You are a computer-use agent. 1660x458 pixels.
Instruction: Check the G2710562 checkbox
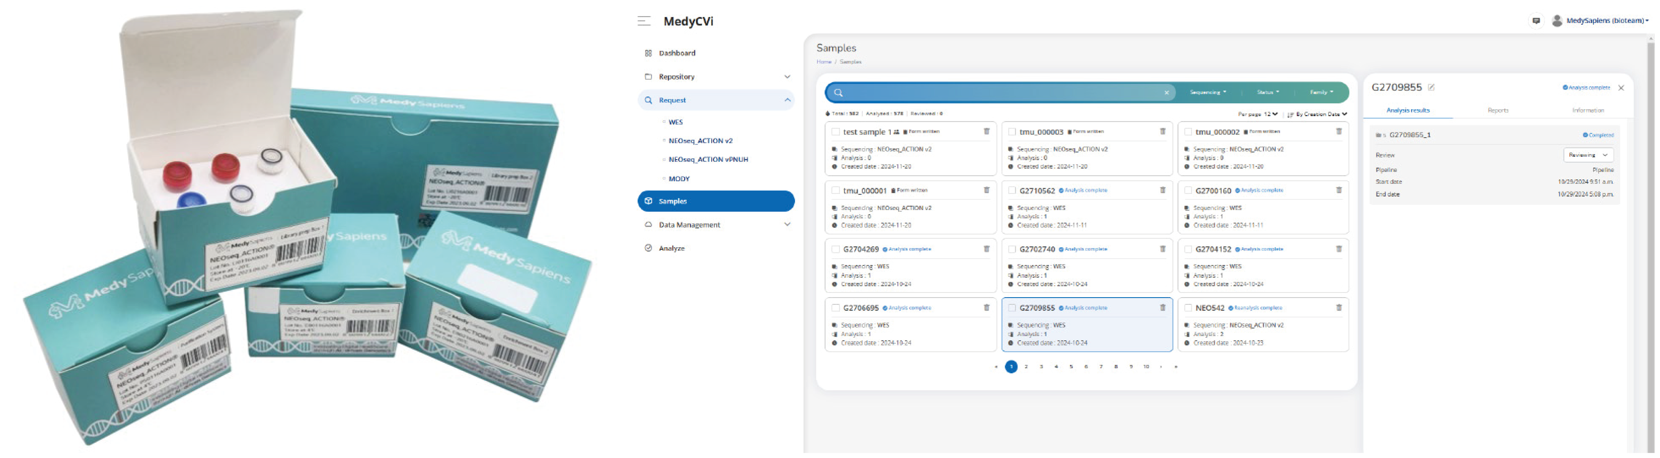(x=1011, y=190)
